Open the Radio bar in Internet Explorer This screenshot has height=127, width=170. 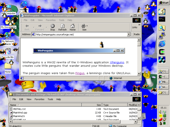pos(137,34)
